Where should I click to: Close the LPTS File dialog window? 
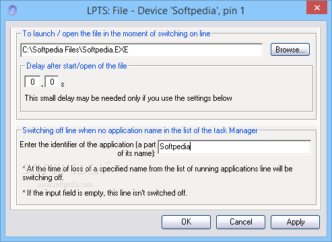[317, 7]
